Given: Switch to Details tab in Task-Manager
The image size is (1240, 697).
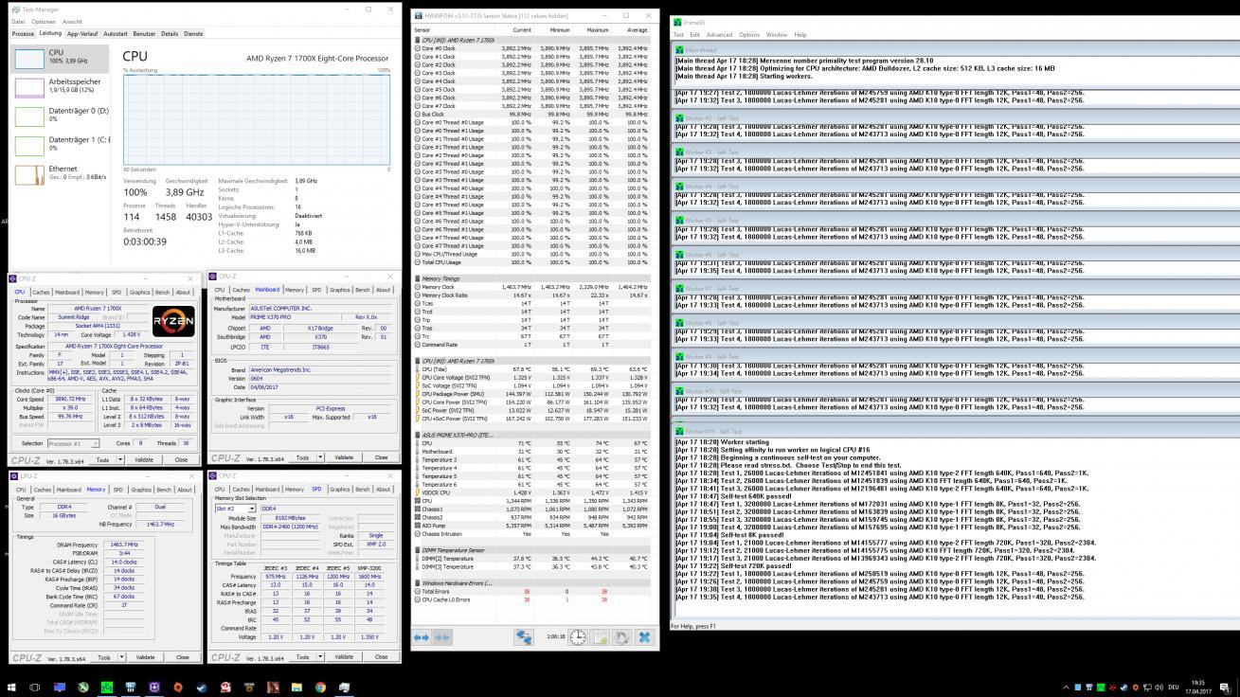Looking at the screenshot, I should coord(170,33).
